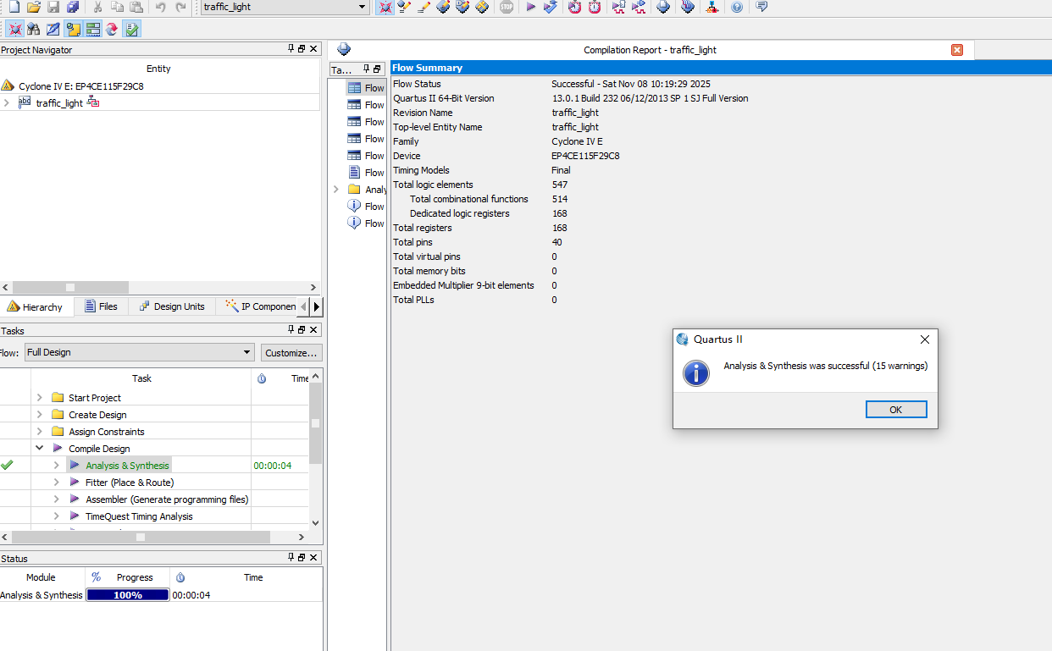This screenshot has height=651, width=1052.
Task: Click the Customize... button
Action: pos(291,352)
